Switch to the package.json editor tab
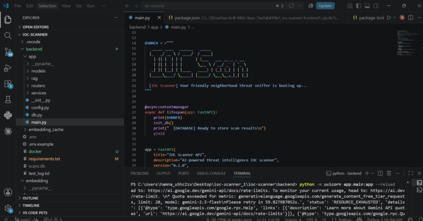Screen dimensions: 423x221 click(x=253, y=17)
